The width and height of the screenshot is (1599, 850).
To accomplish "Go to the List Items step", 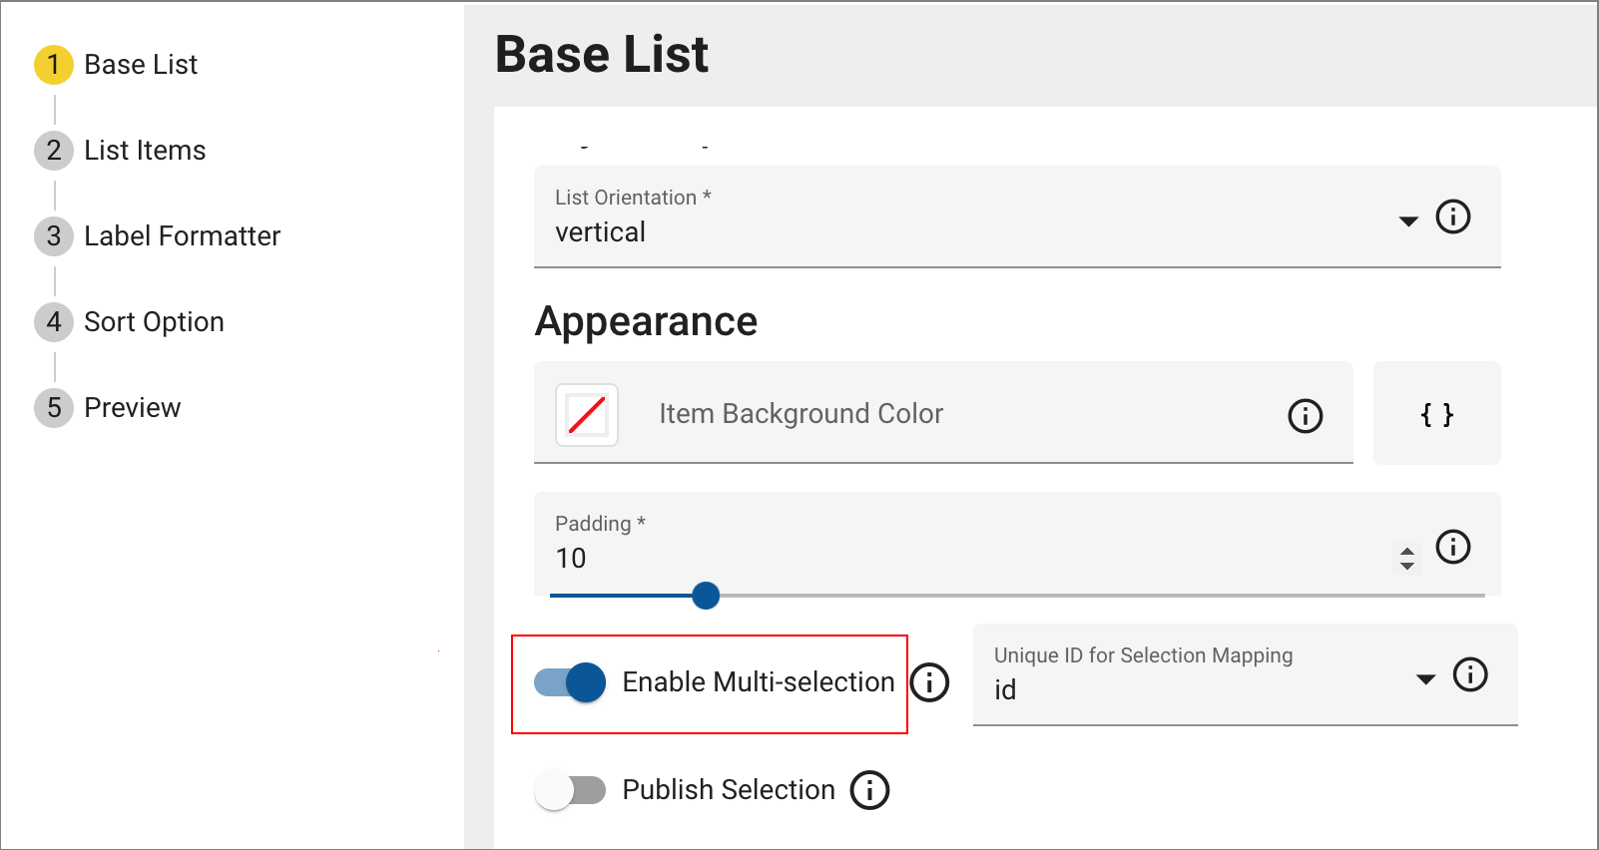I will (145, 150).
